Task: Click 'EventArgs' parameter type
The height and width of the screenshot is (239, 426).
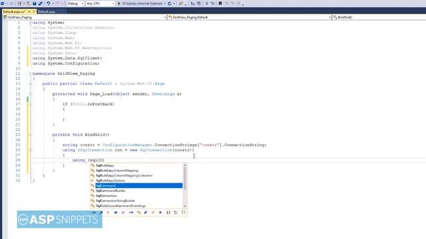Action: (x=163, y=94)
